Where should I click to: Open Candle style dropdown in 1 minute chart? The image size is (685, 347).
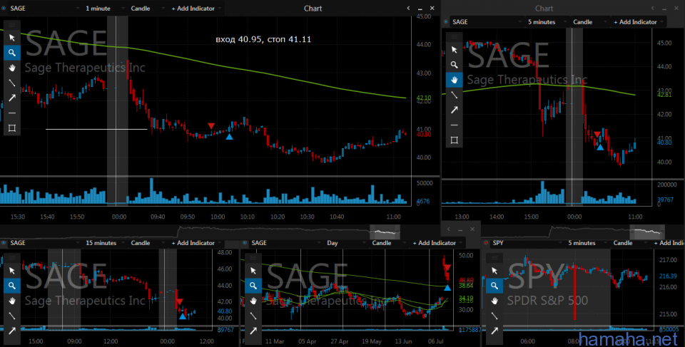[x=148, y=9]
